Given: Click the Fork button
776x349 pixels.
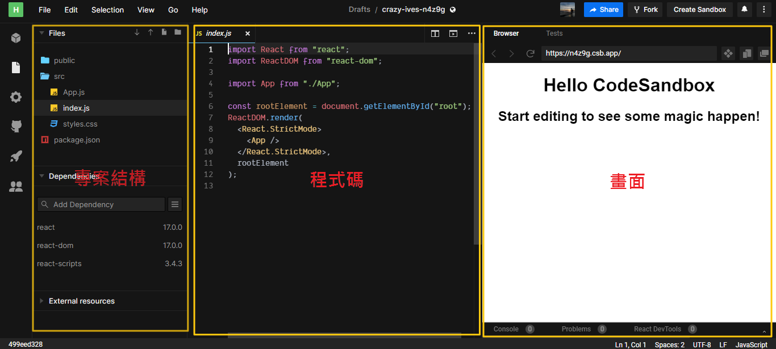Looking at the screenshot, I should coord(645,10).
